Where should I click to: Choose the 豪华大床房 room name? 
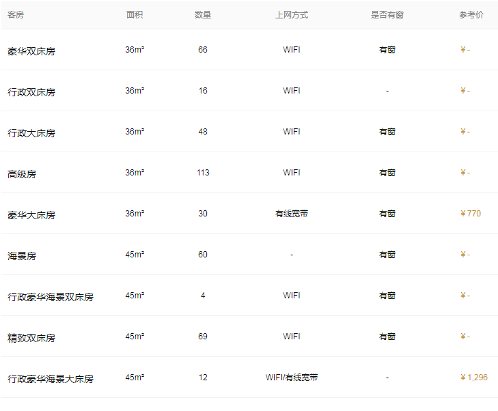tap(31, 214)
